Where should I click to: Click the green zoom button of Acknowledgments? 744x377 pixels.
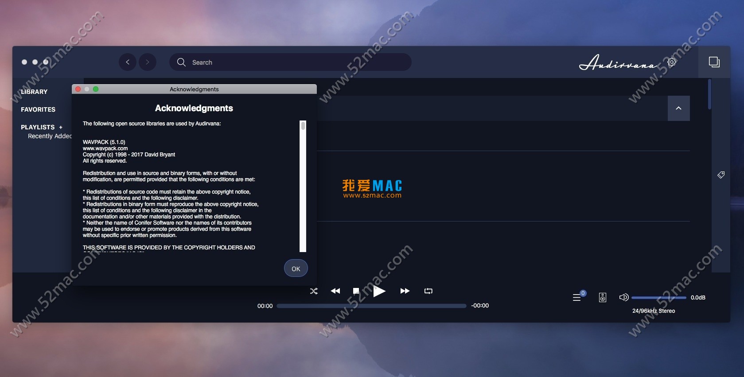(x=96, y=89)
